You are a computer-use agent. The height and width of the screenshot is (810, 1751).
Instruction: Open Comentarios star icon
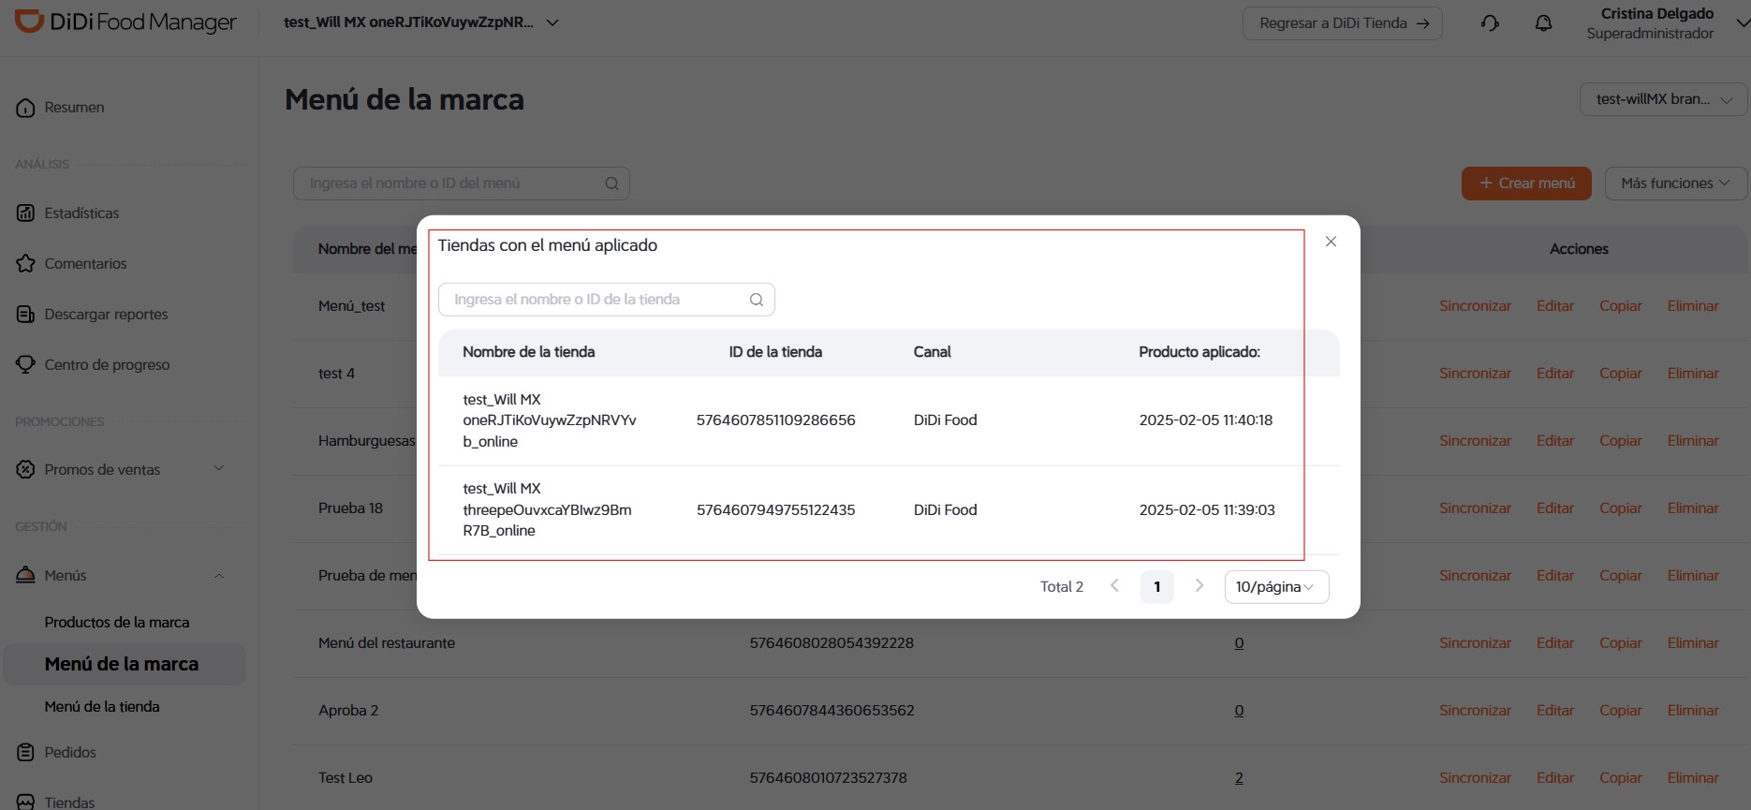click(26, 264)
